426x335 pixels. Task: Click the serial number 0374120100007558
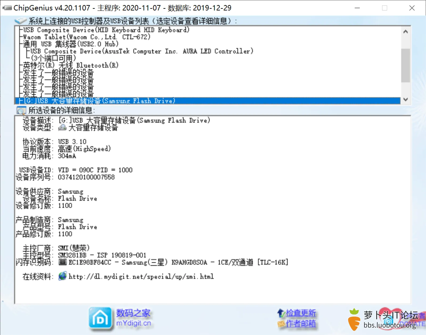86,177
